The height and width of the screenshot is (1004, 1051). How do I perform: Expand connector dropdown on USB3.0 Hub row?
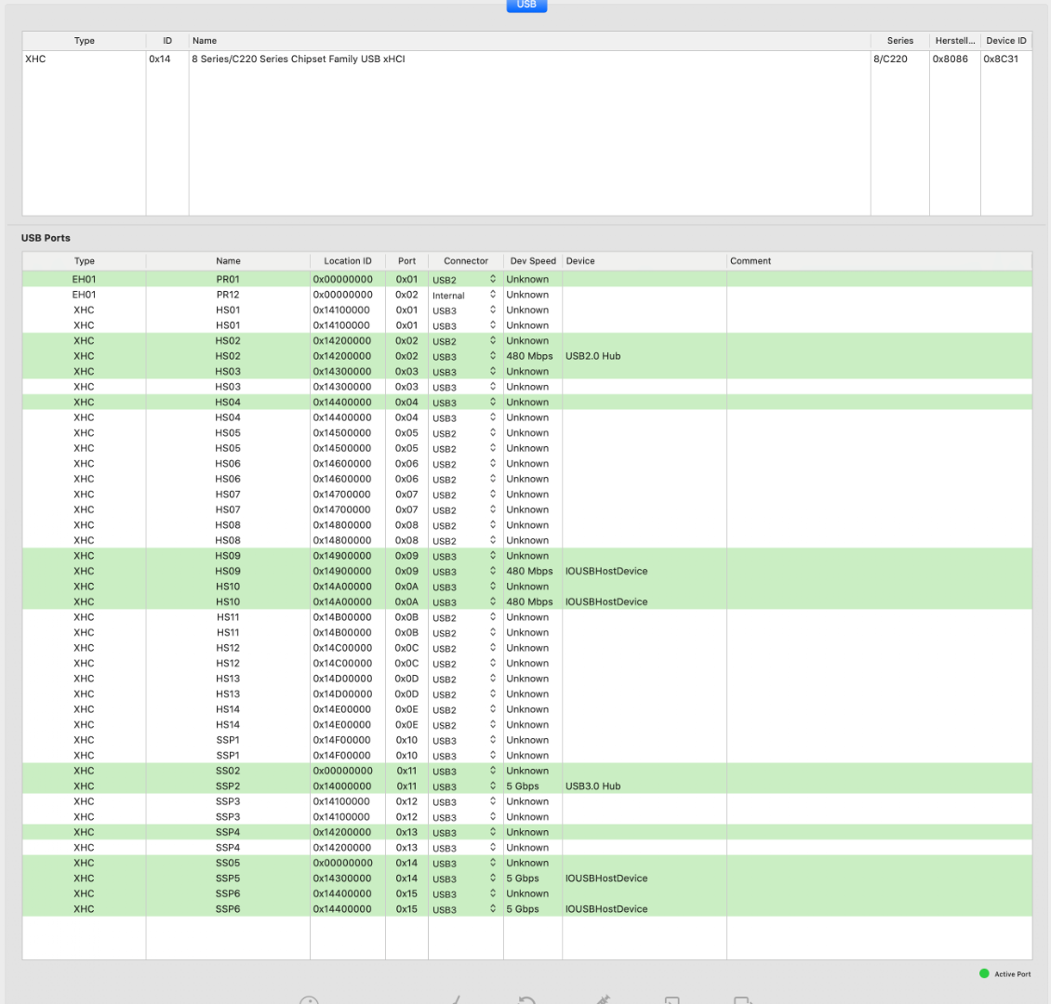click(x=493, y=786)
